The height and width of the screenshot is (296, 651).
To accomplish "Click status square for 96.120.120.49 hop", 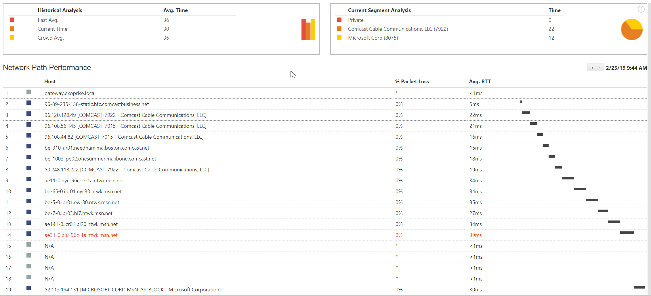I will click(x=28, y=113).
